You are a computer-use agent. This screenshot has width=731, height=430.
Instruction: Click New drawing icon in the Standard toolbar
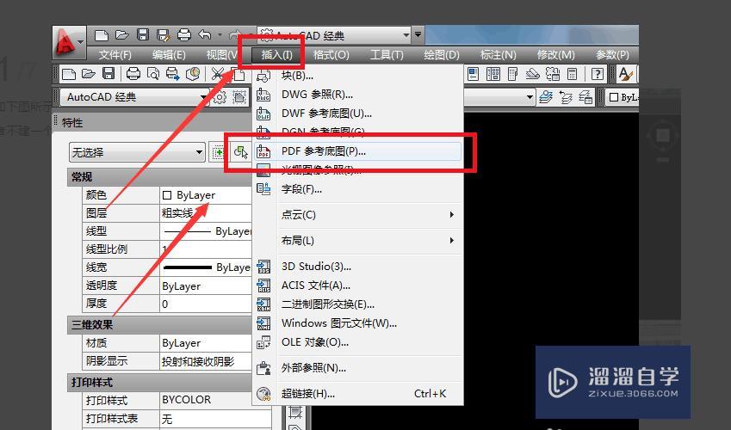(x=69, y=74)
